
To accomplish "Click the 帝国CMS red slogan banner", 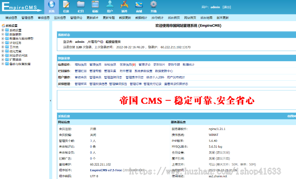I will point(187,100).
